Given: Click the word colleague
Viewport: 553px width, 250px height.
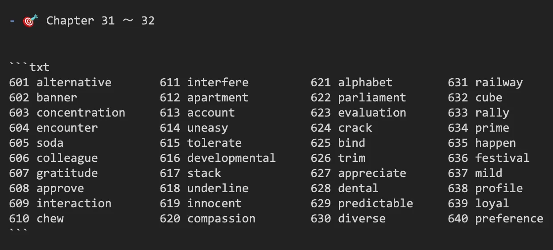Looking at the screenshot, I should [x=67, y=158].
